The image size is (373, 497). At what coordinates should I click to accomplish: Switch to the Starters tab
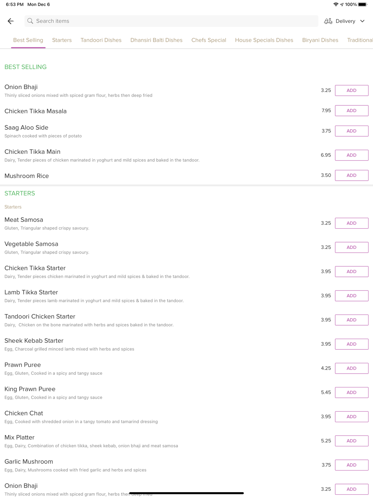(x=62, y=40)
